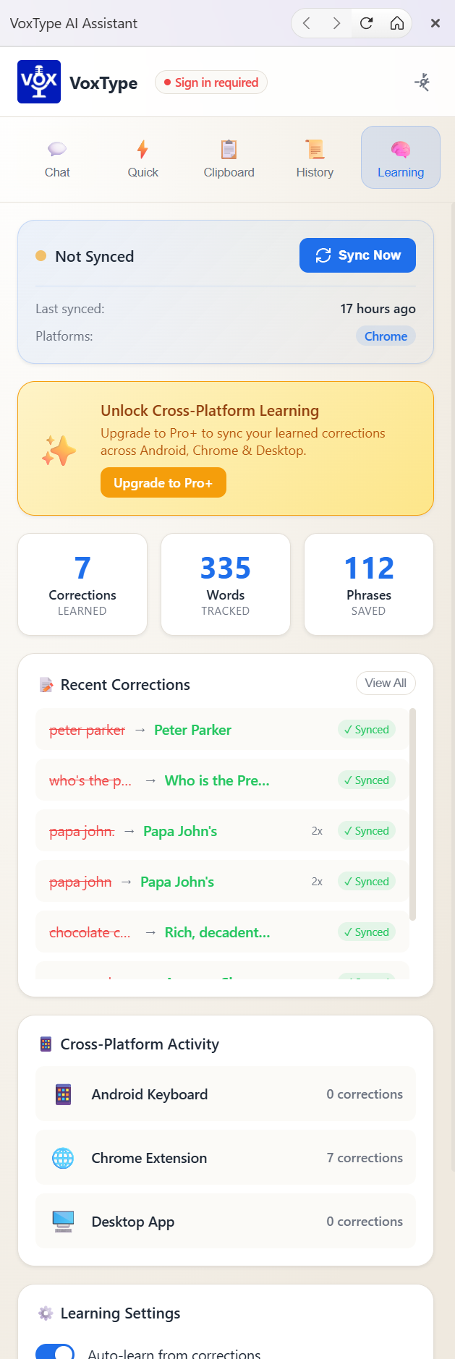The image size is (455, 1359).
Task: Select the Quick lightning bolt icon
Action: (x=143, y=149)
